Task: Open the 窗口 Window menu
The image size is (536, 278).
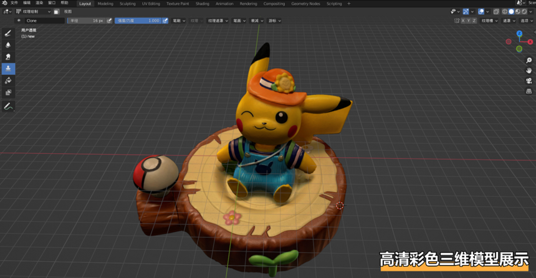Action: click(x=52, y=3)
